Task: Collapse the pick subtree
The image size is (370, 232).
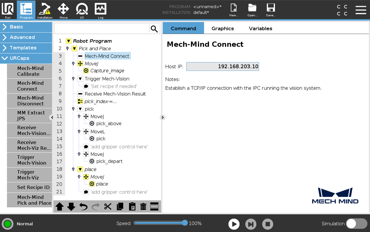Action: tap(80, 109)
